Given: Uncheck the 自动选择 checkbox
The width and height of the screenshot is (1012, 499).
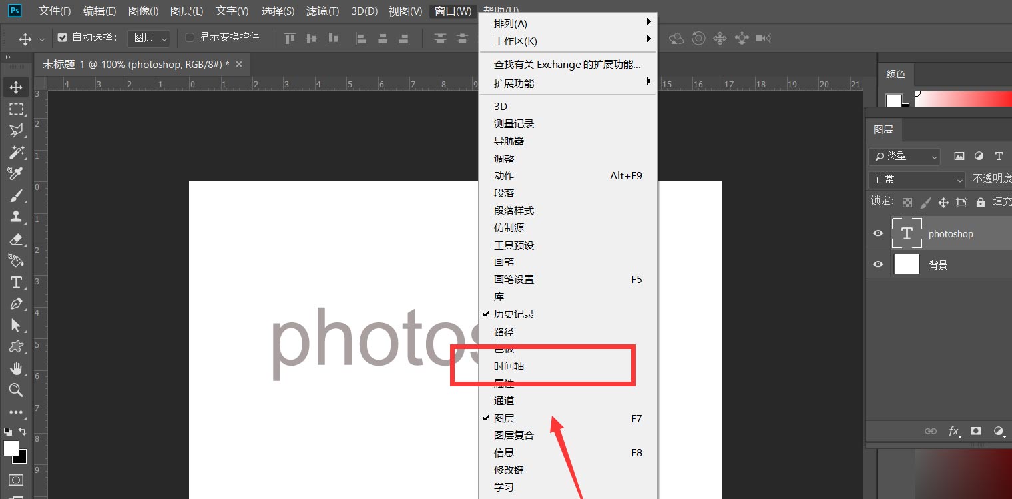Looking at the screenshot, I should [x=63, y=37].
